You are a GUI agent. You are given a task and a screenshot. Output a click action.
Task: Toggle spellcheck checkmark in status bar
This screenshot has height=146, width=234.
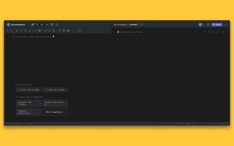tap(180, 124)
